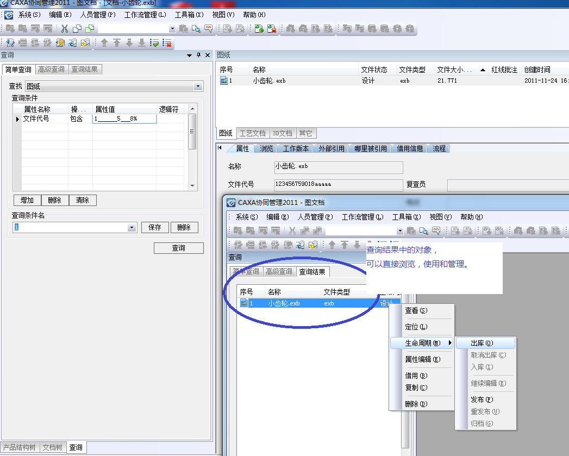Open the main toolbar combo box dropdown

(x=172, y=29)
